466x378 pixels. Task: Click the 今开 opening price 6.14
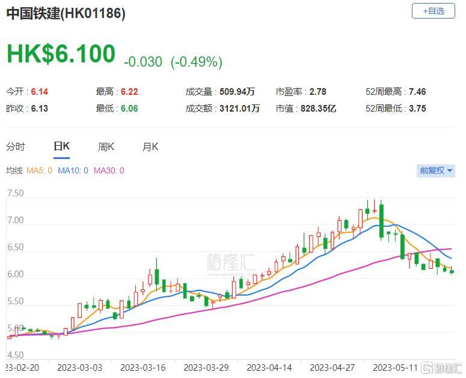click(40, 92)
